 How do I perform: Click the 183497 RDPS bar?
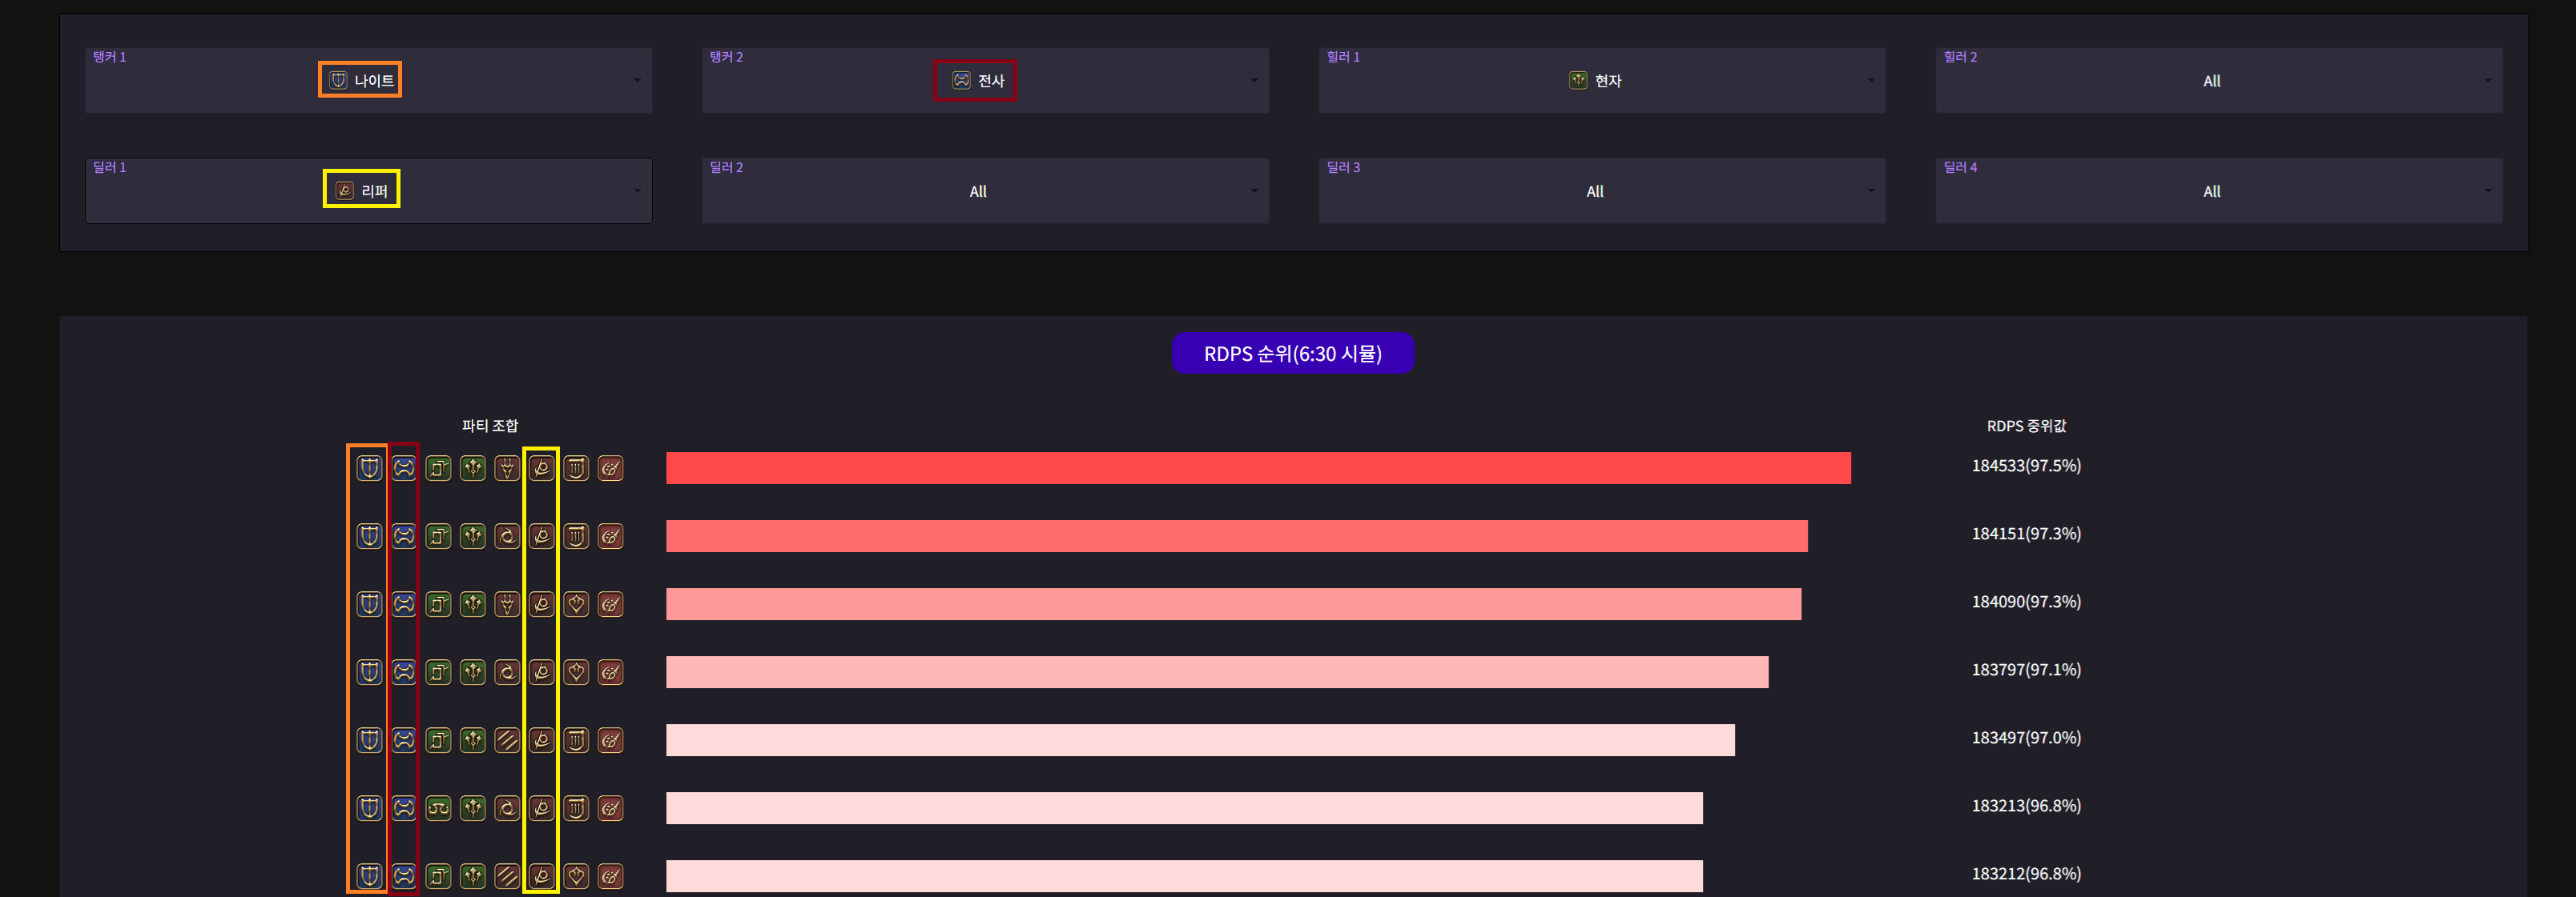(1200, 739)
